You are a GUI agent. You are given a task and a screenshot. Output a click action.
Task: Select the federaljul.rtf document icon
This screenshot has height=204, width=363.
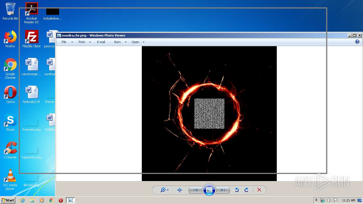coord(31,95)
